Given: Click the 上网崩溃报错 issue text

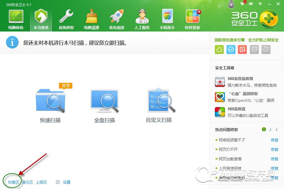Looking at the screenshot, I should click(x=230, y=169).
